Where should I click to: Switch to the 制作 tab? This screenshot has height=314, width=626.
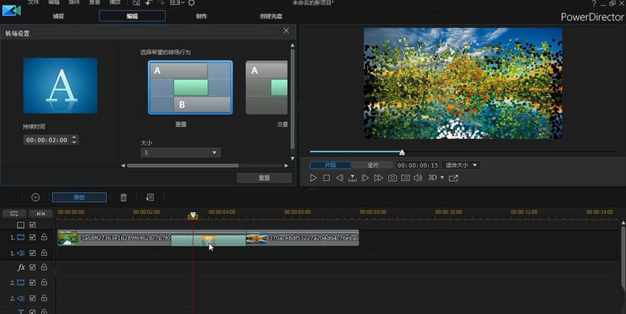(x=201, y=15)
